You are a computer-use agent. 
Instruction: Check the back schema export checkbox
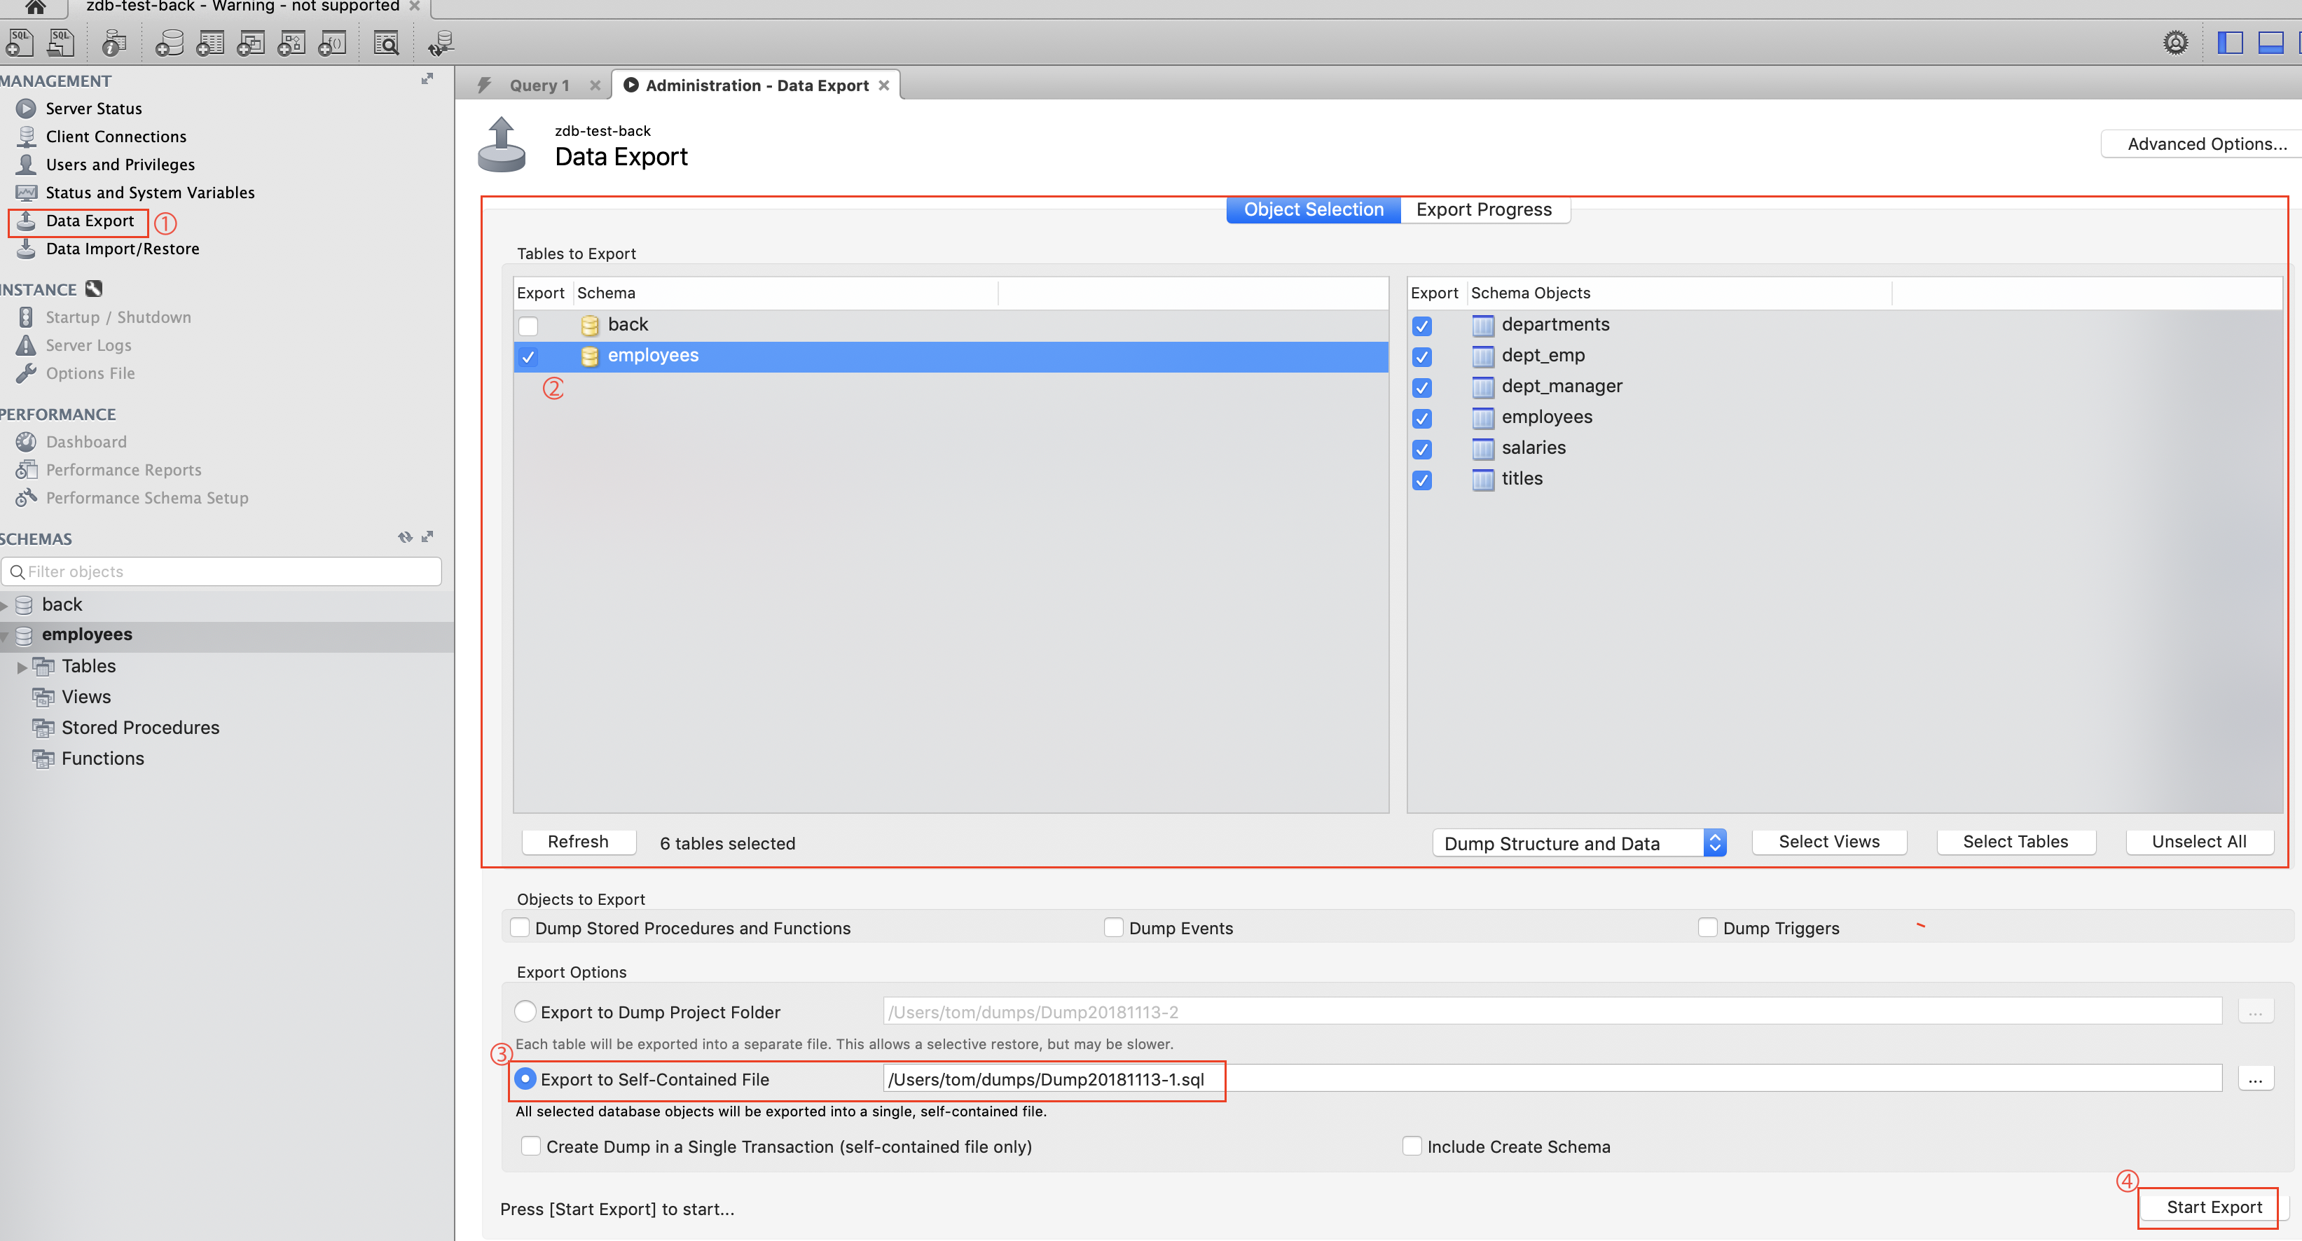(528, 326)
